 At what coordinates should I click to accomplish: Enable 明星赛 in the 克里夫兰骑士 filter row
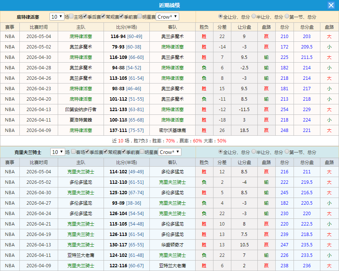(x=142, y=152)
